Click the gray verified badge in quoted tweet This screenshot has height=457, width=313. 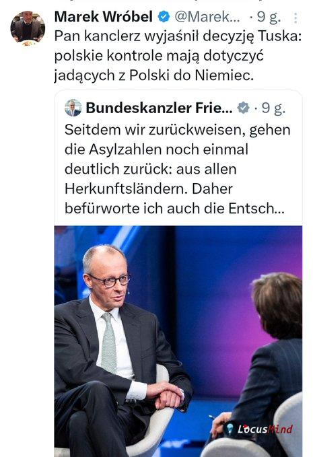[x=244, y=108]
